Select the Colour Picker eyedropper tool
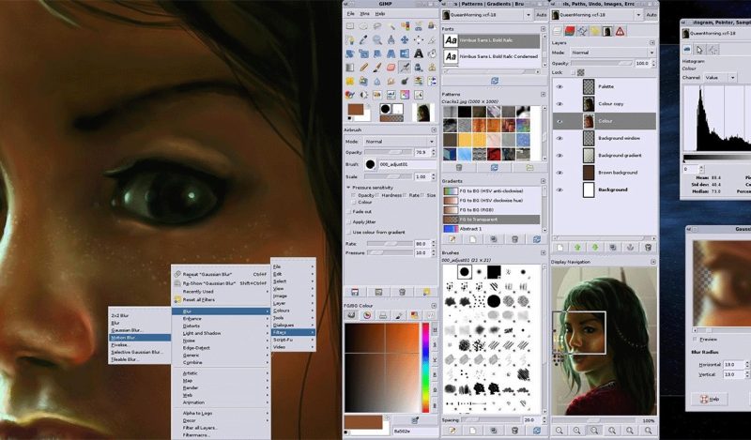The height and width of the screenshot is (440, 751). [363, 40]
